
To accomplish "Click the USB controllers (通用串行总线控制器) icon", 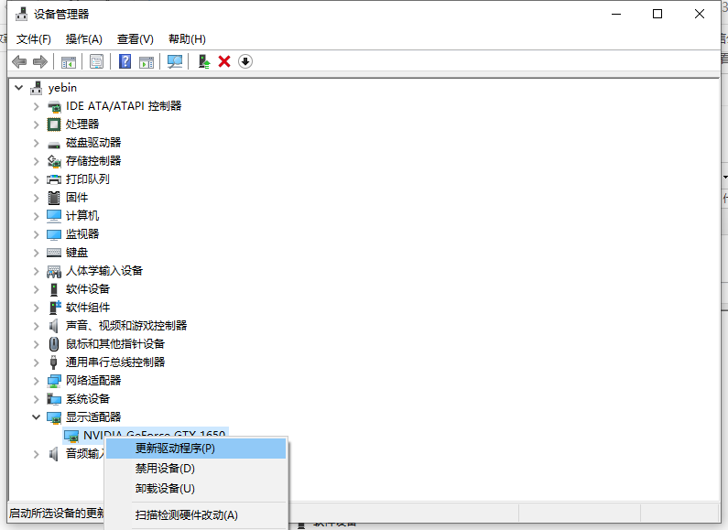I will (53, 362).
